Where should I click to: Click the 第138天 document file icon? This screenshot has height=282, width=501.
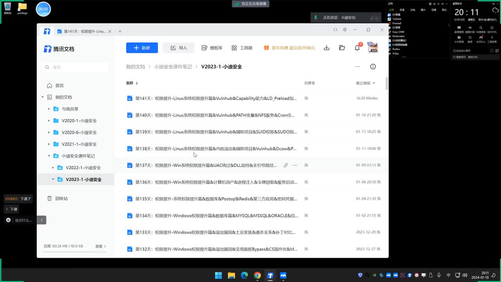pos(130,149)
